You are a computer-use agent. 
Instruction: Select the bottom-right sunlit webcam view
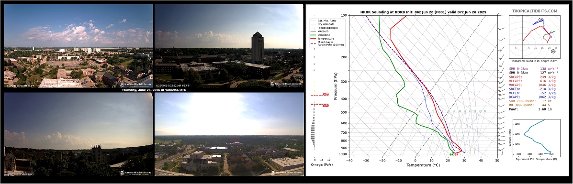229,134
